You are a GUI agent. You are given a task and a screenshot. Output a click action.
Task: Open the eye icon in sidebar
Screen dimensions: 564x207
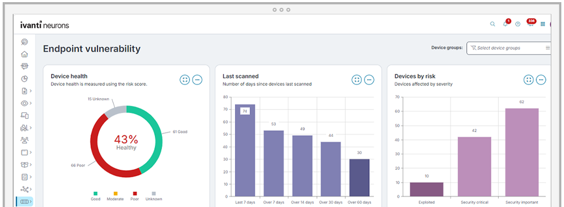tap(24, 103)
